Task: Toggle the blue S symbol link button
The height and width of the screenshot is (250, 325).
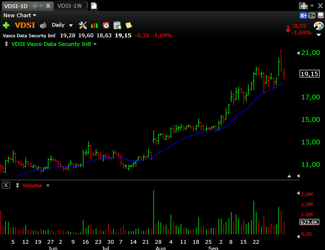Action: pyautogui.click(x=303, y=15)
